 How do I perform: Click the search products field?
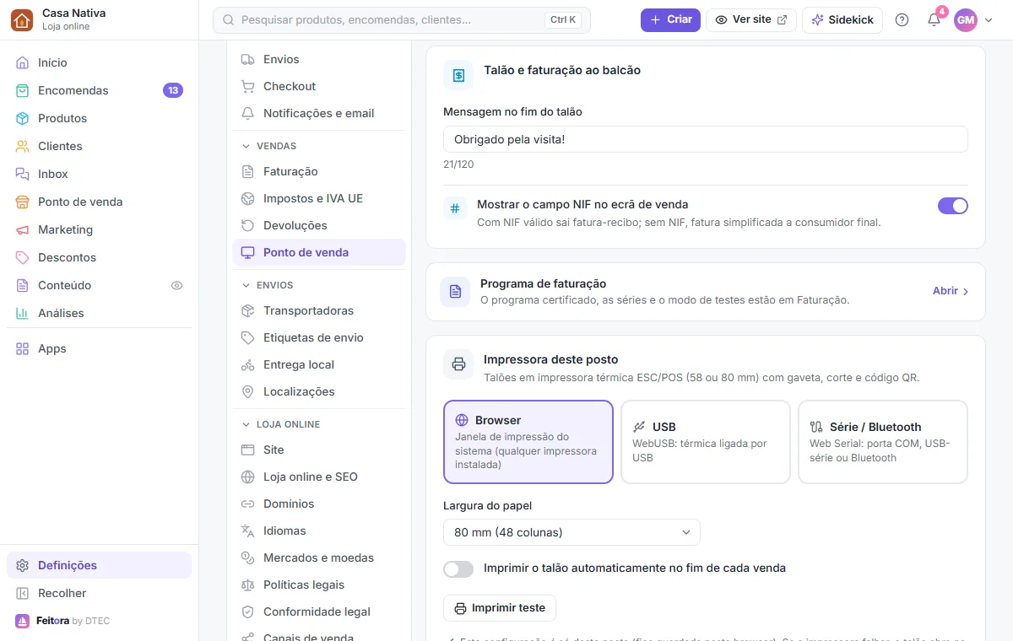tap(402, 20)
